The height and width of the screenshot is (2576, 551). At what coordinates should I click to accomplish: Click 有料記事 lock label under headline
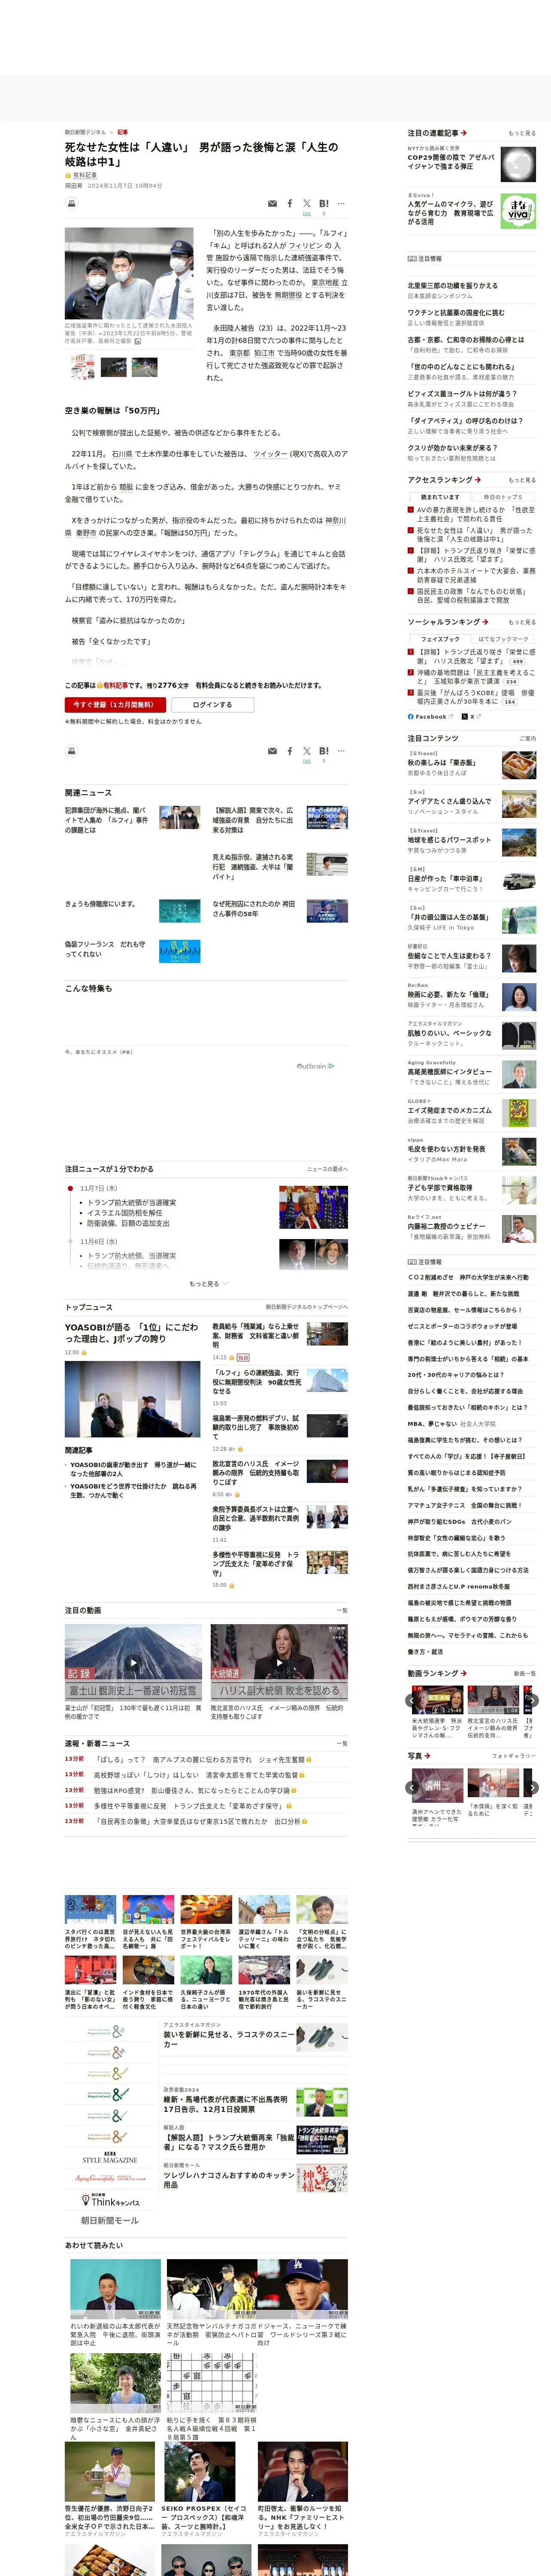point(81,175)
